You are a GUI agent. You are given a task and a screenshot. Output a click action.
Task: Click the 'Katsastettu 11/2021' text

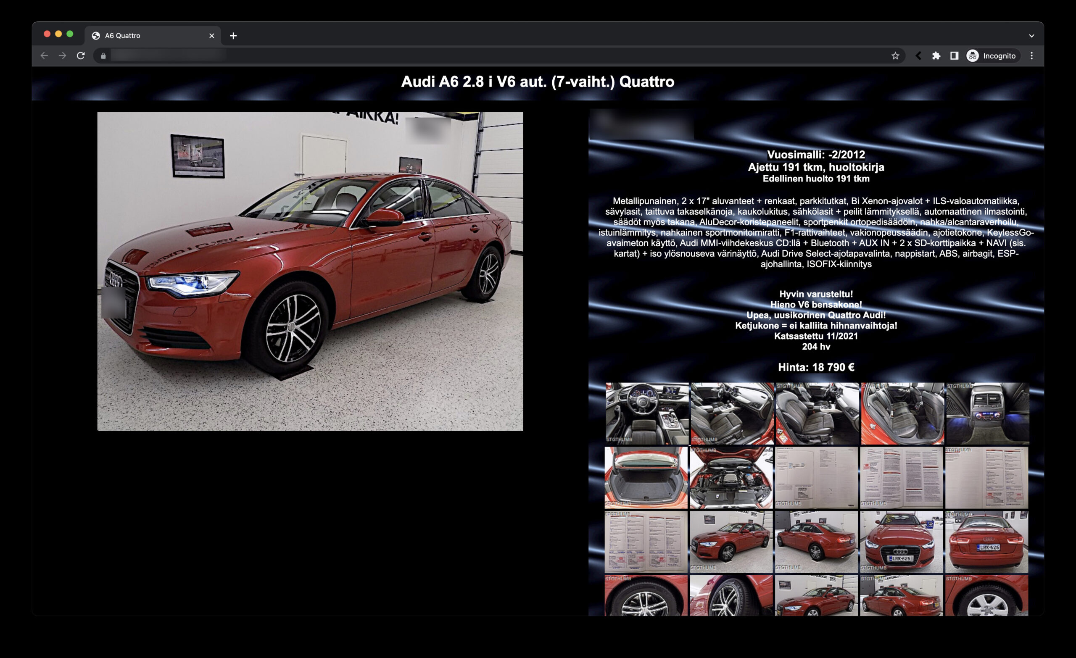(816, 336)
